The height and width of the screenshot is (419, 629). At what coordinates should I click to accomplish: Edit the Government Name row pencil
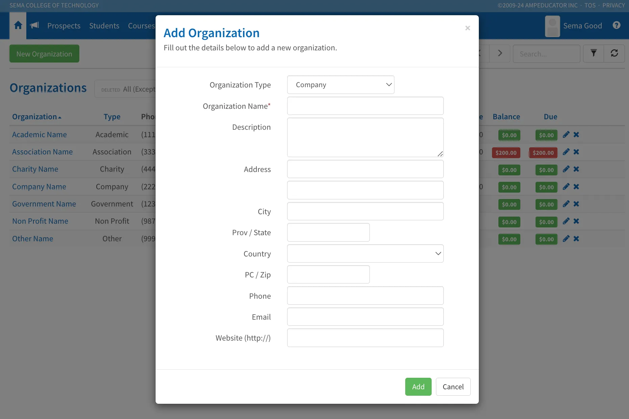coord(566,204)
